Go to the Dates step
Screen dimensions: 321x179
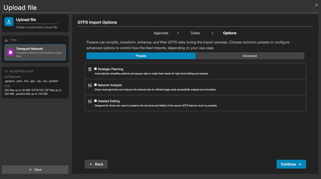pos(195,33)
